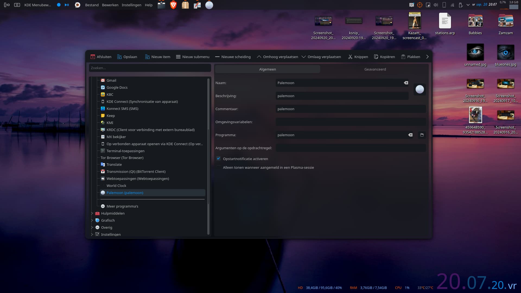521x293 pixels.
Task: Clear the Programma field
Action: coord(410,135)
